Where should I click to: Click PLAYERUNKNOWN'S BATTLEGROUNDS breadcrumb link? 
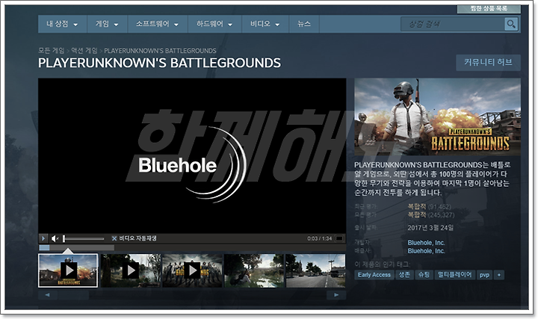(160, 51)
